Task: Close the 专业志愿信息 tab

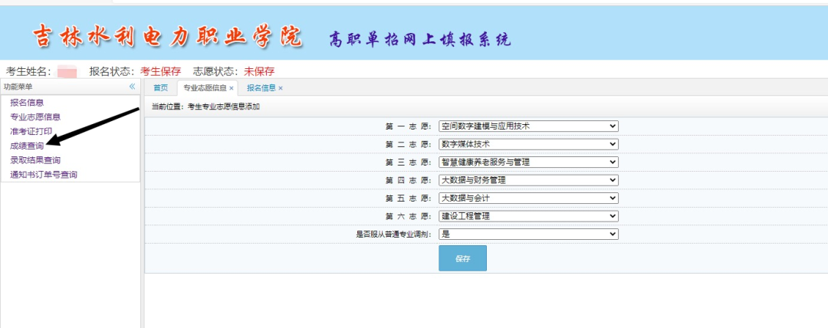Action: [x=232, y=88]
